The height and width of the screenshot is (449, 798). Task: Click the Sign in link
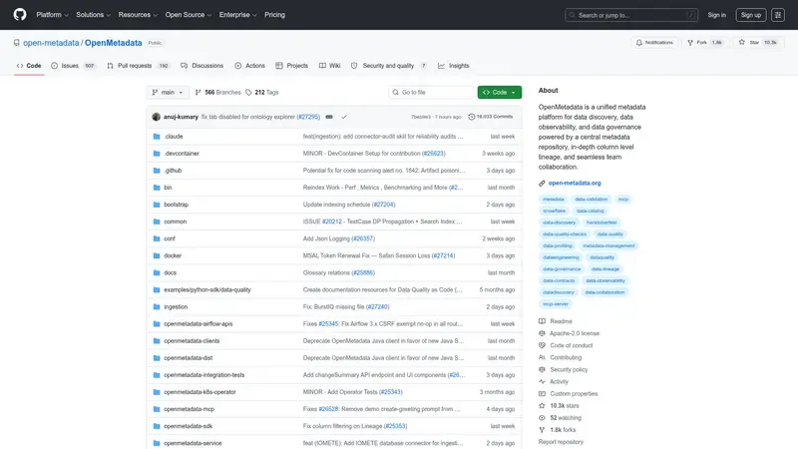pyautogui.click(x=716, y=15)
